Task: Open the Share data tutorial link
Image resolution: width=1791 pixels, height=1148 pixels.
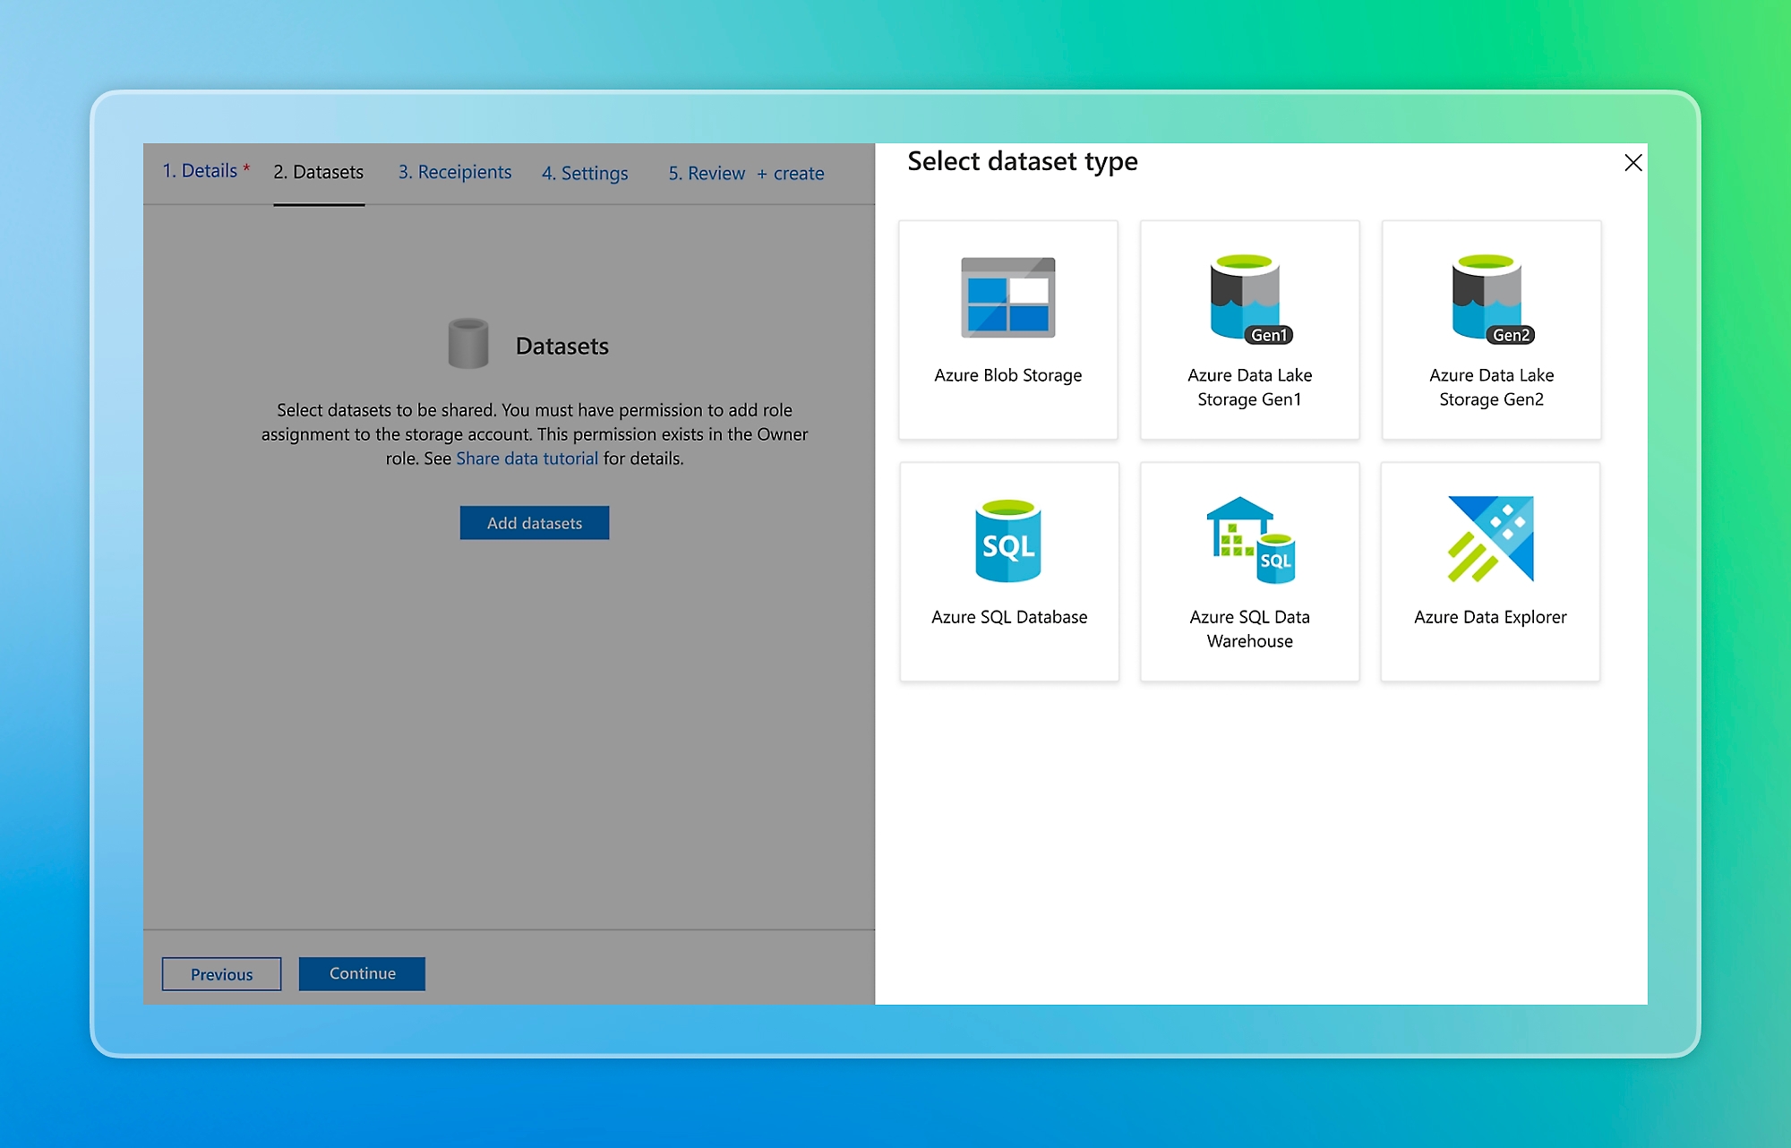Action: coord(527,458)
